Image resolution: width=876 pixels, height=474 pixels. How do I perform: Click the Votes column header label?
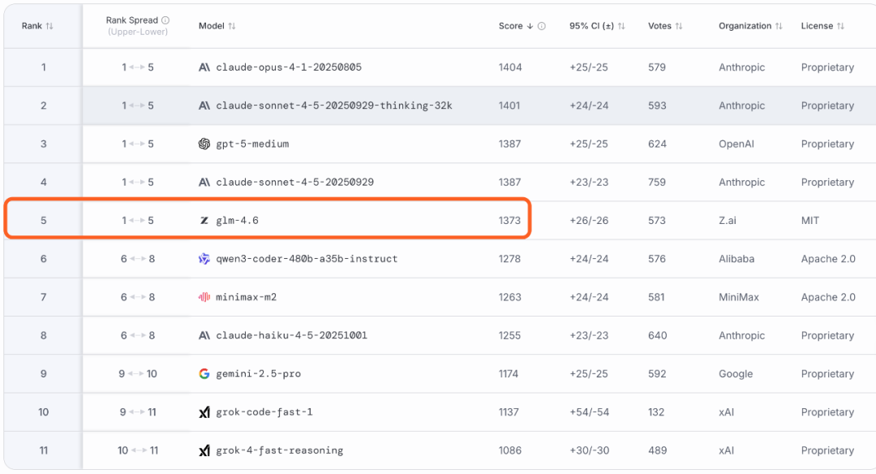click(x=659, y=26)
